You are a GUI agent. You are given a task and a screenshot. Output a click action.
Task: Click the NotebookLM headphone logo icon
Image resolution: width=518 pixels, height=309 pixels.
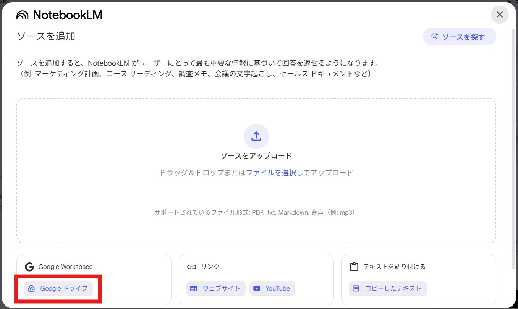pyautogui.click(x=21, y=15)
